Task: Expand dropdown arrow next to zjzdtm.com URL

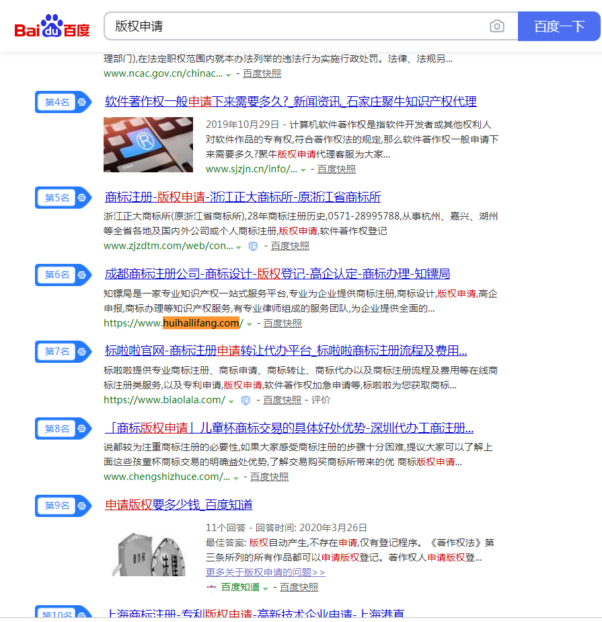Action: tap(239, 247)
